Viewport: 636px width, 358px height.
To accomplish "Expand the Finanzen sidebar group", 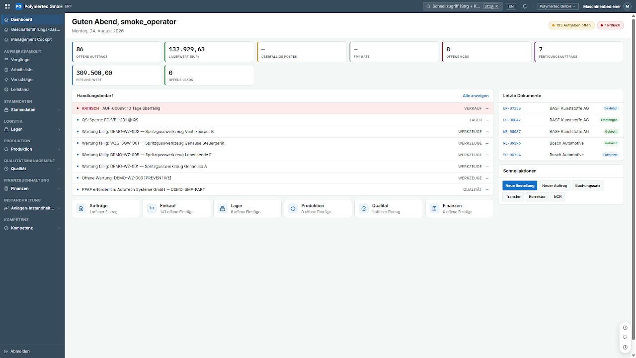I will click(32, 188).
